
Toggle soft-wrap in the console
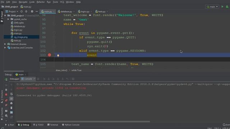(x=11, y=94)
